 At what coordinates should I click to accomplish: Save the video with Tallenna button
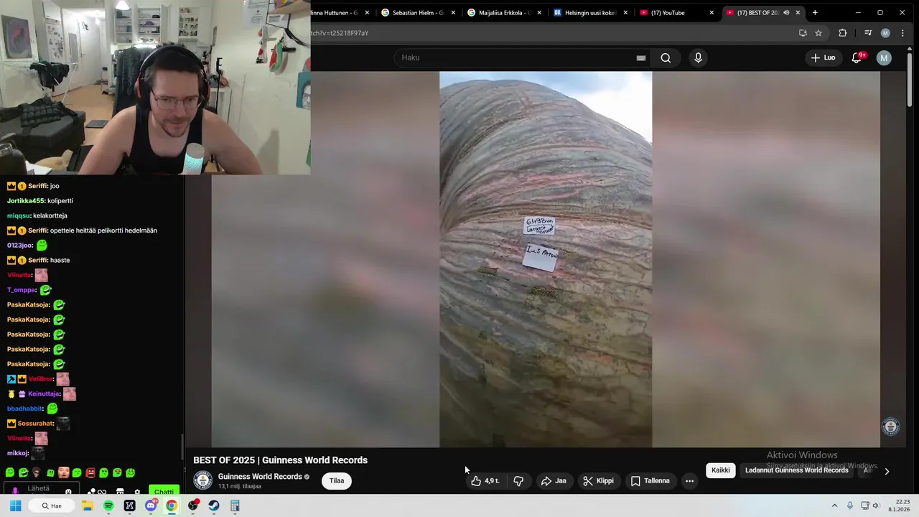pyautogui.click(x=650, y=481)
